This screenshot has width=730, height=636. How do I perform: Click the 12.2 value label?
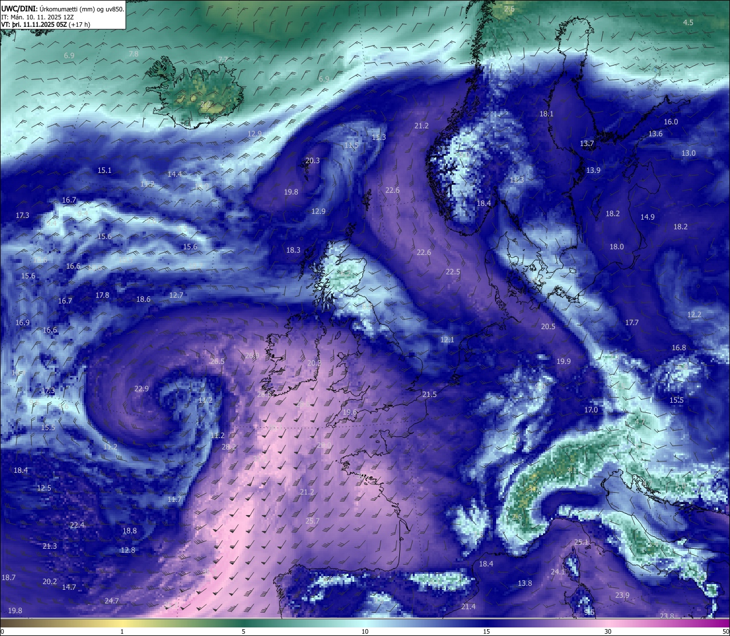click(x=694, y=314)
